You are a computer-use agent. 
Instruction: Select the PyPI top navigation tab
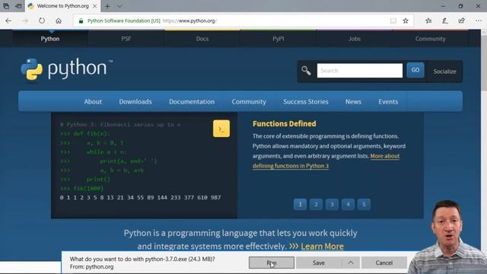(x=279, y=39)
